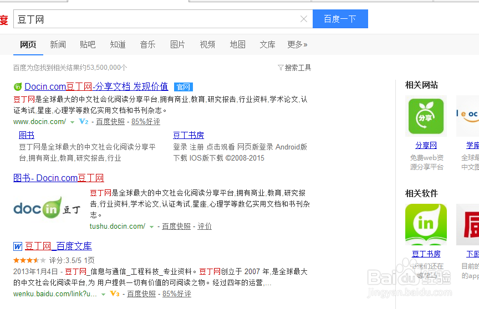Open the 图片 tab
The width and height of the screenshot is (479, 309).
(x=177, y=44)
